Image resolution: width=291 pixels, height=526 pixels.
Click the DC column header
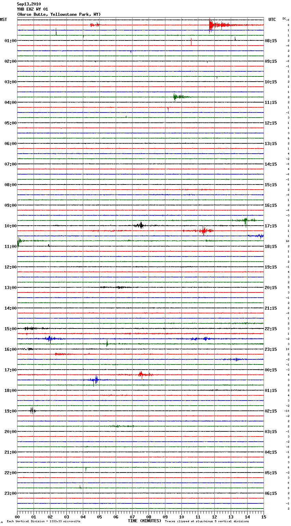click(284, 19)
